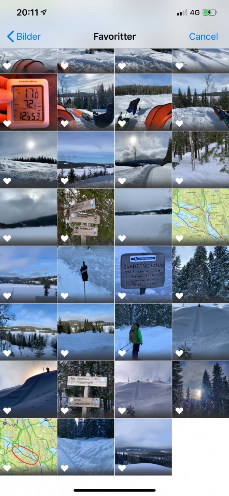Viewport: 229px width, 496px height.
Task: Tap heart icon on red-circled map photo
Action: point(7,468)
